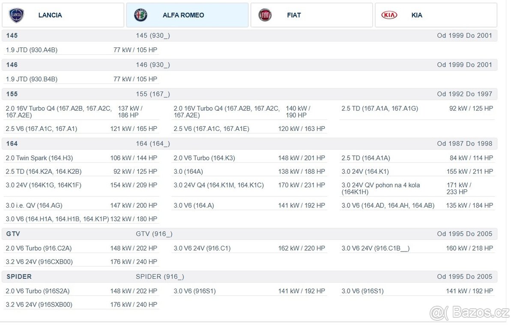Click the 170 kW / 231 HP value

[x=302, y=185]
